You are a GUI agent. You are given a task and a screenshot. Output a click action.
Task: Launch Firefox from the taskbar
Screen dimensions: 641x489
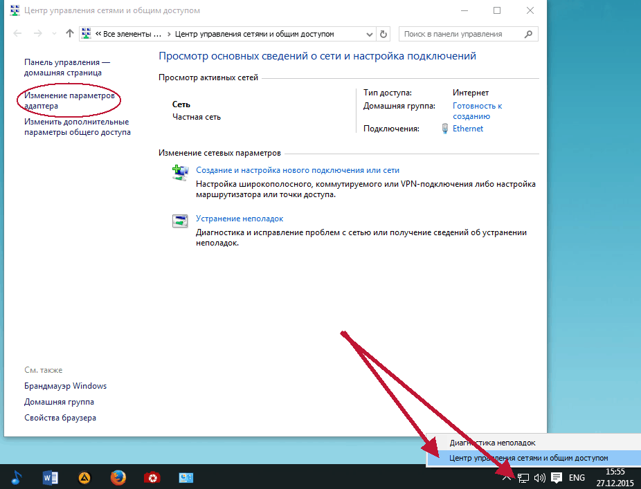[x=118, y=477]
